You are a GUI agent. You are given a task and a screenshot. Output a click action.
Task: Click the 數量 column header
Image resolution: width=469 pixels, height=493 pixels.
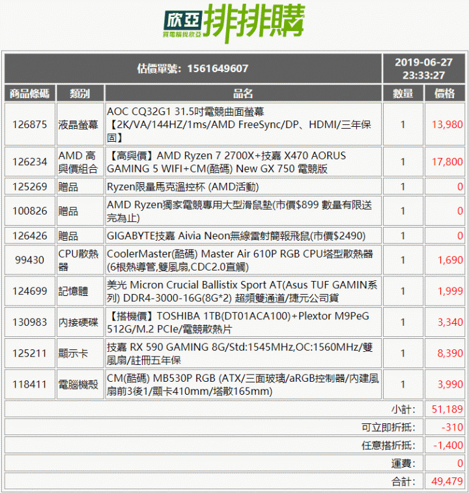(403, 94)
